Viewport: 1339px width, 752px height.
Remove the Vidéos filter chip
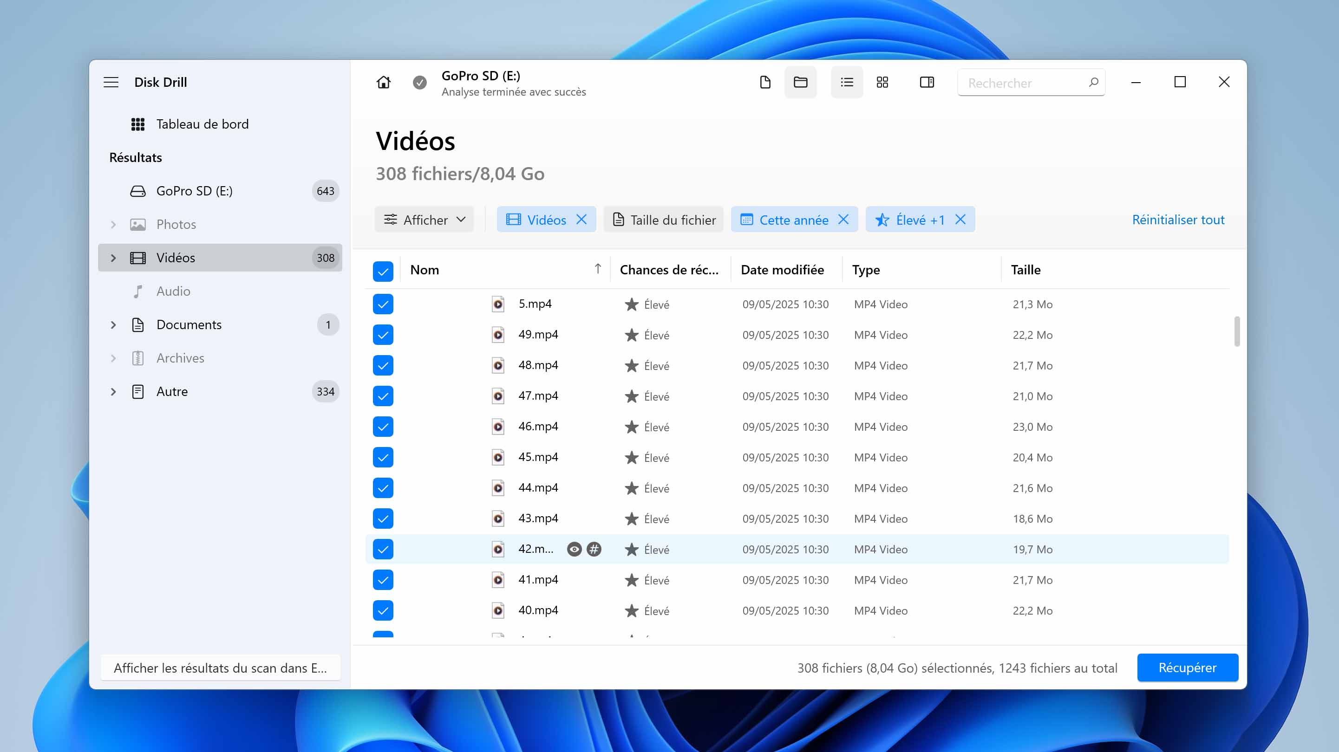(581, 220)
